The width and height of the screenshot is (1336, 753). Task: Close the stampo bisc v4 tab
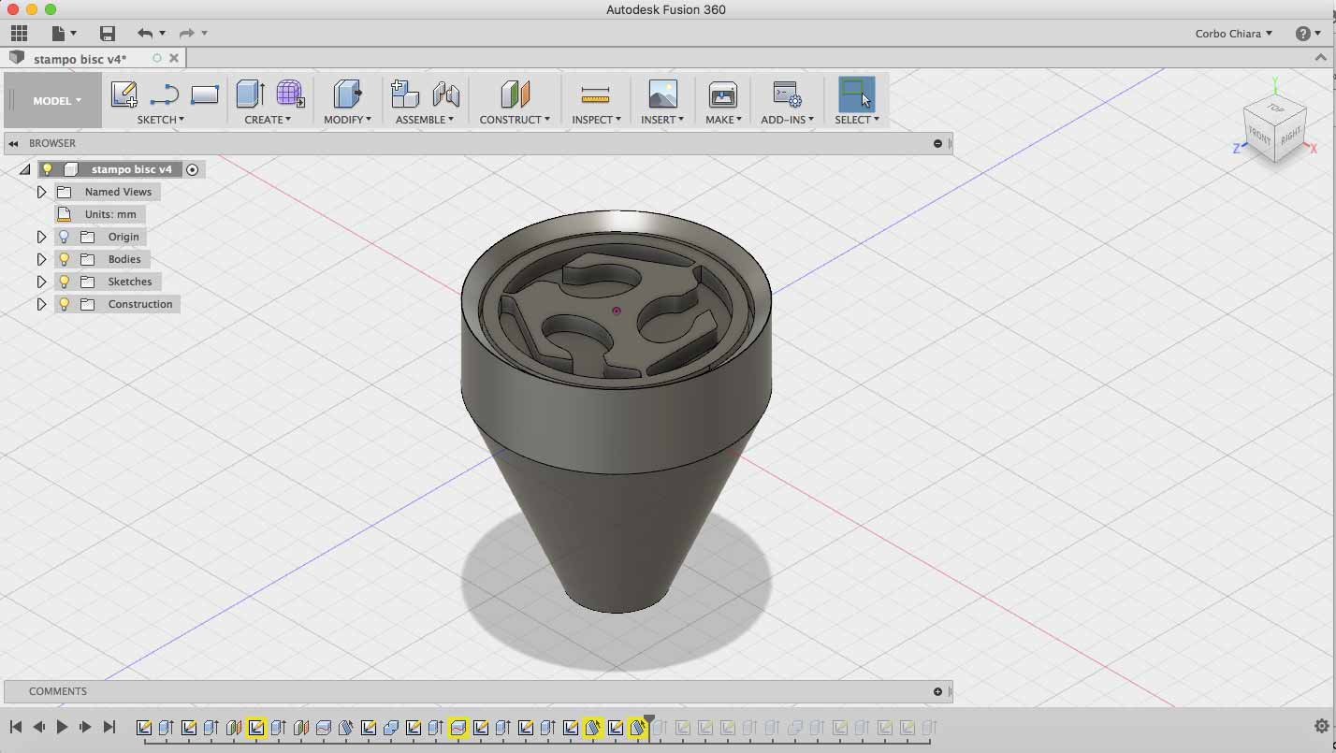(174, 58)
